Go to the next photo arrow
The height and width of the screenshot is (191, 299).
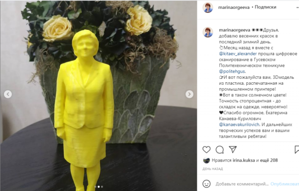tap(189, 94)
